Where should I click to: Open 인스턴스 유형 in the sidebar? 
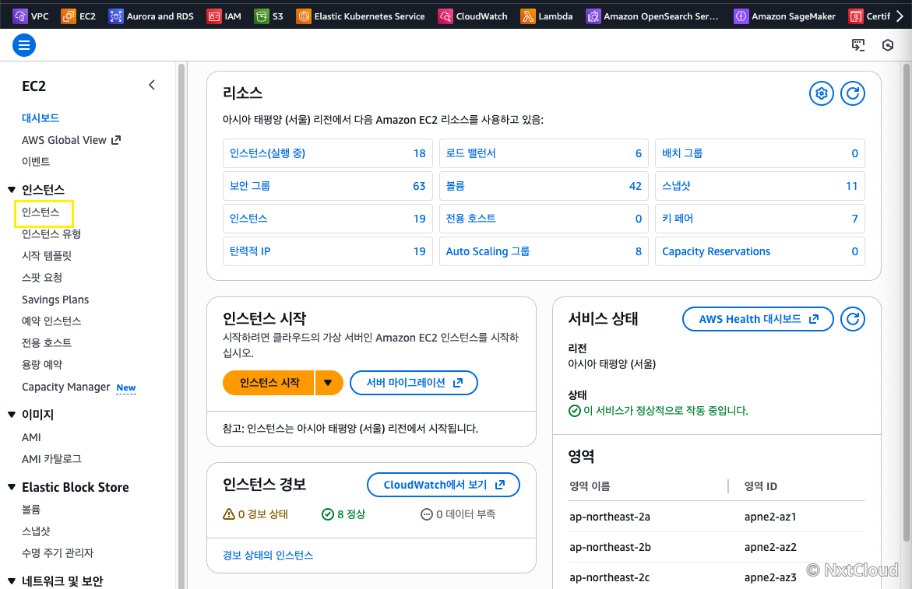click(51, 234)
